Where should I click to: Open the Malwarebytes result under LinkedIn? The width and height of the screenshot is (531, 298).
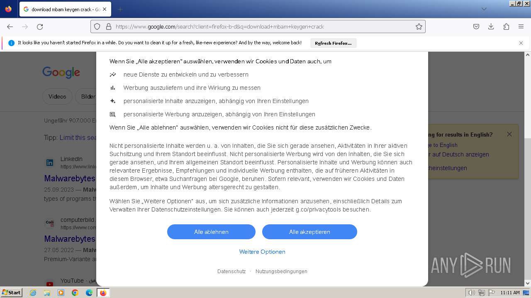(x=70, y=179)
